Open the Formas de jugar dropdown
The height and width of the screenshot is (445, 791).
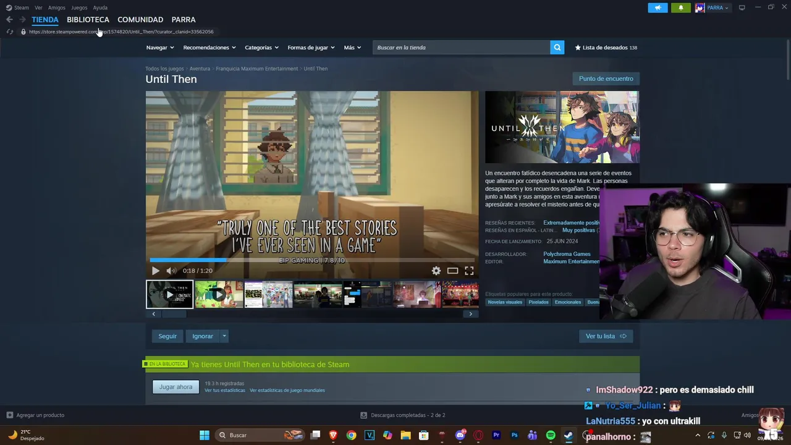pos(311,48)
